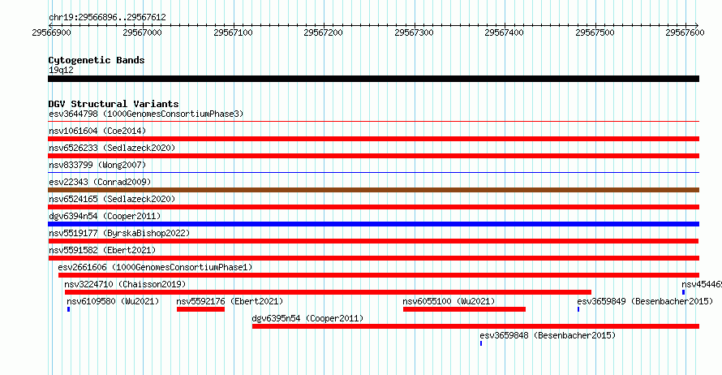Open nsv5592176 (Ebert2021) variant label

tap(230, 301)
